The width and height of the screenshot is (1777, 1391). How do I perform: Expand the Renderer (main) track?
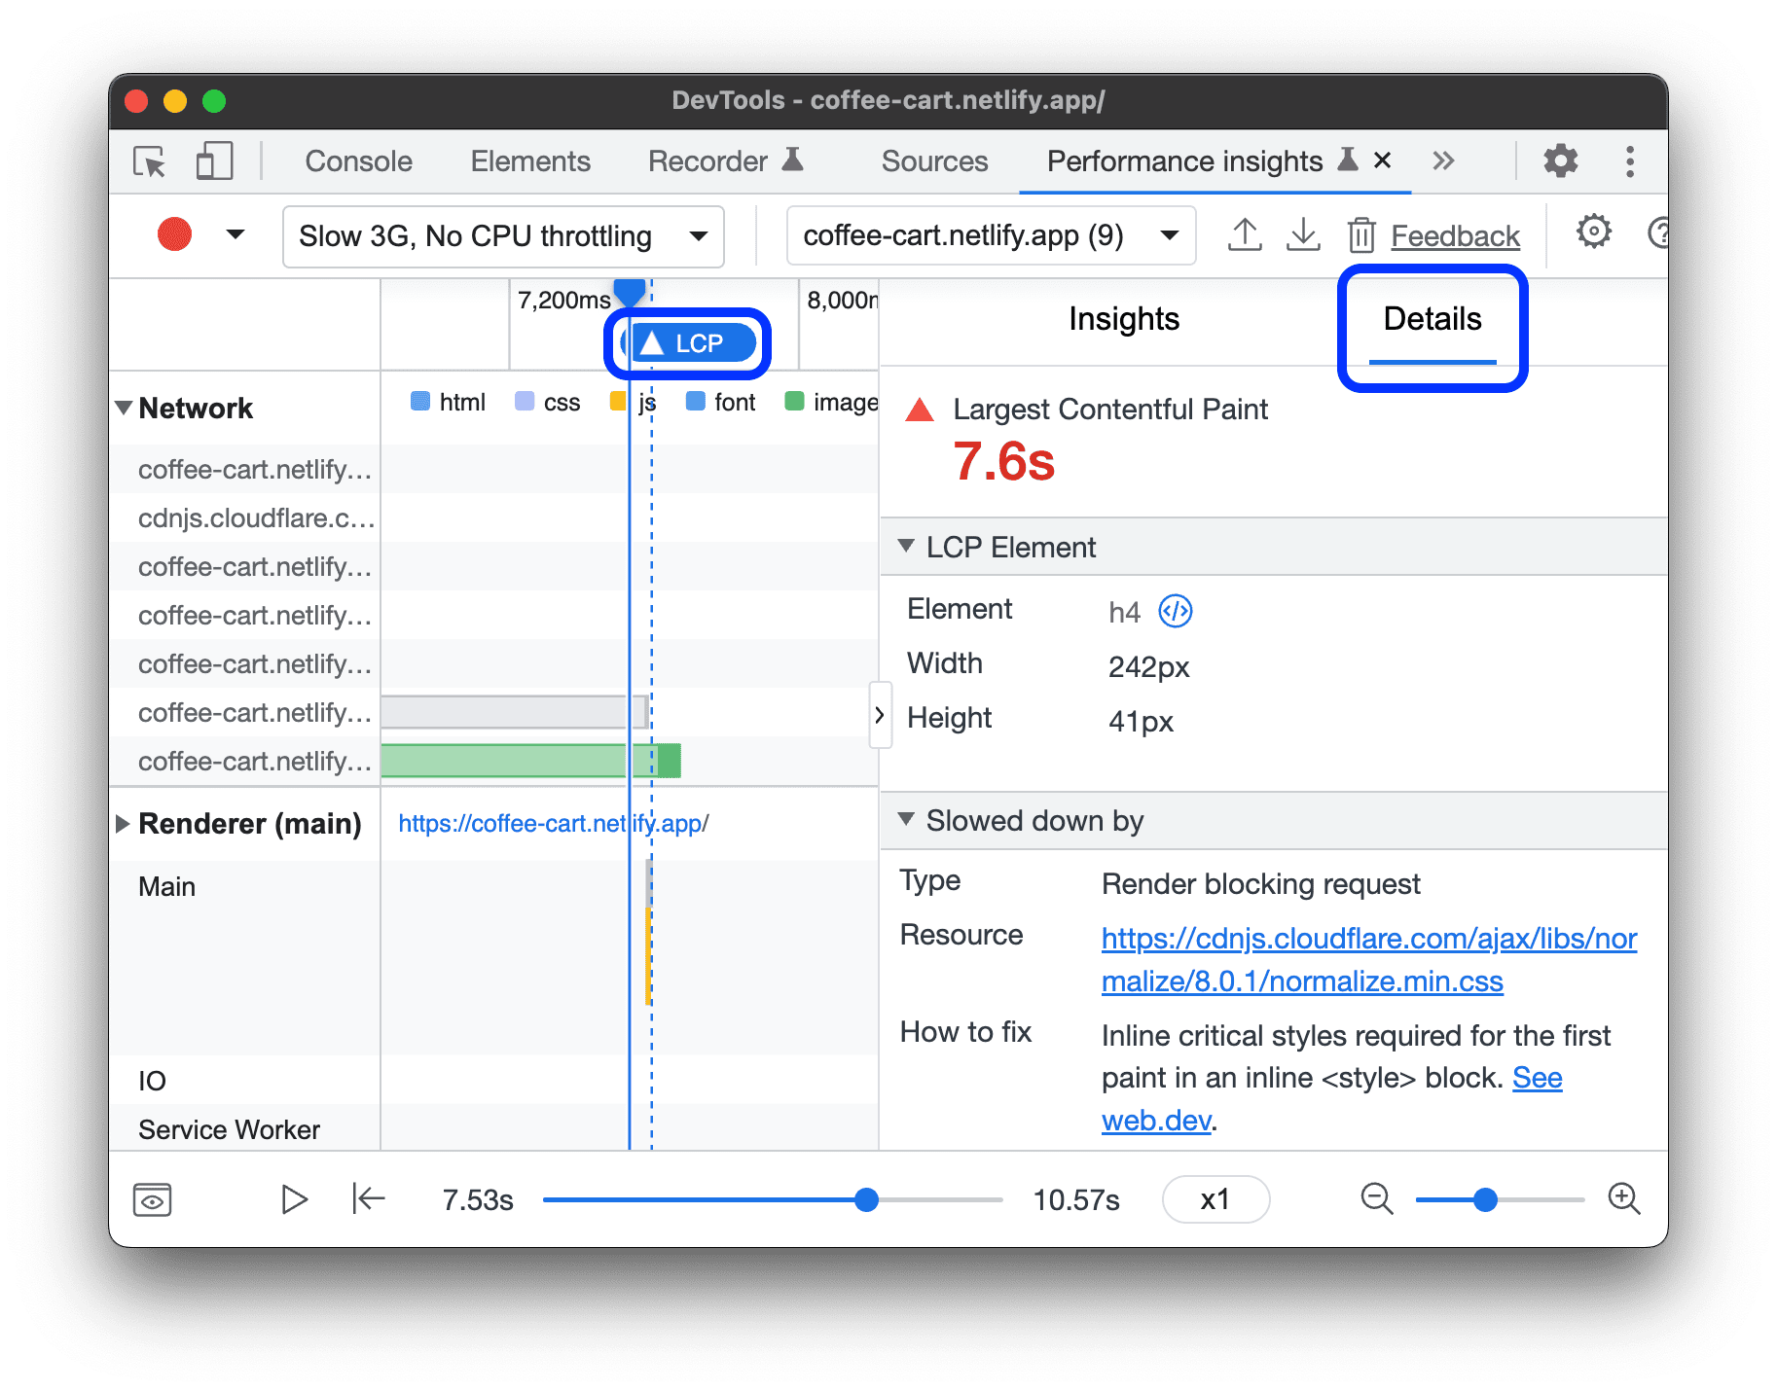click(123, 824)
